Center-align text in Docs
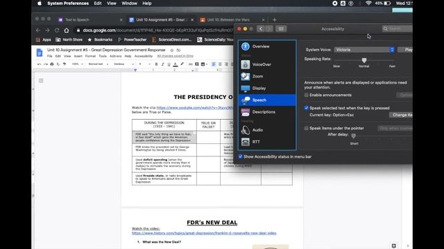 pos(220,64)
